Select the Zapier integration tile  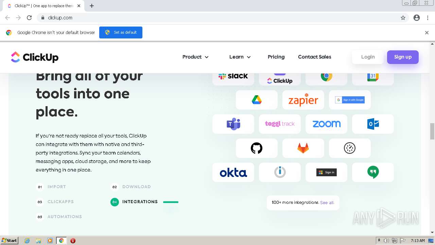click(303, 100)
